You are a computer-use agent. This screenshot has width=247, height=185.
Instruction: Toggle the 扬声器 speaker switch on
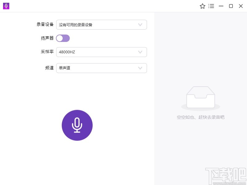pyautogui.click(x=63, y=38)
